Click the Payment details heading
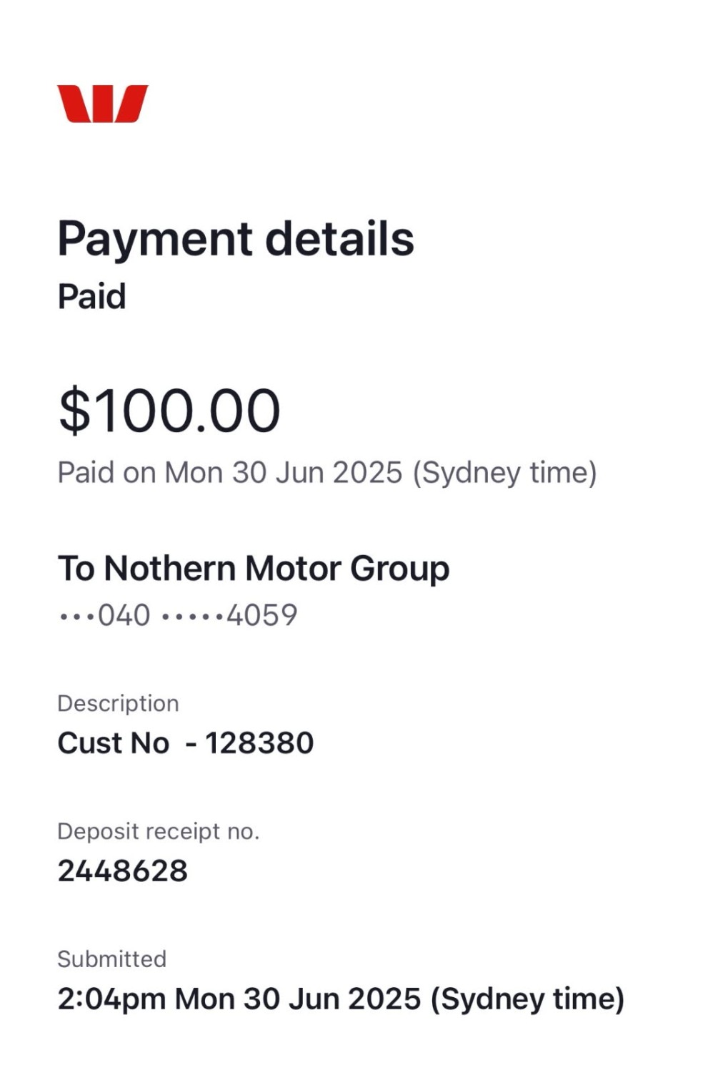Image resolution: width=713 pixels, height=1073 pixels. point(235,238)
